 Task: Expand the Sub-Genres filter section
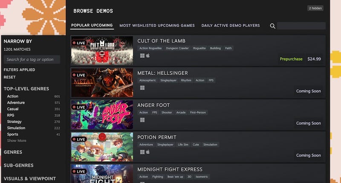point(18,166)
